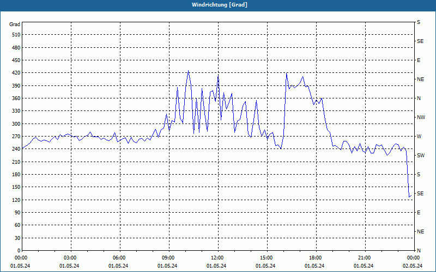The image size is (436, 272).
Task: Click the 00:00 label above 02.05.24
Action: (x=413, y=258)
